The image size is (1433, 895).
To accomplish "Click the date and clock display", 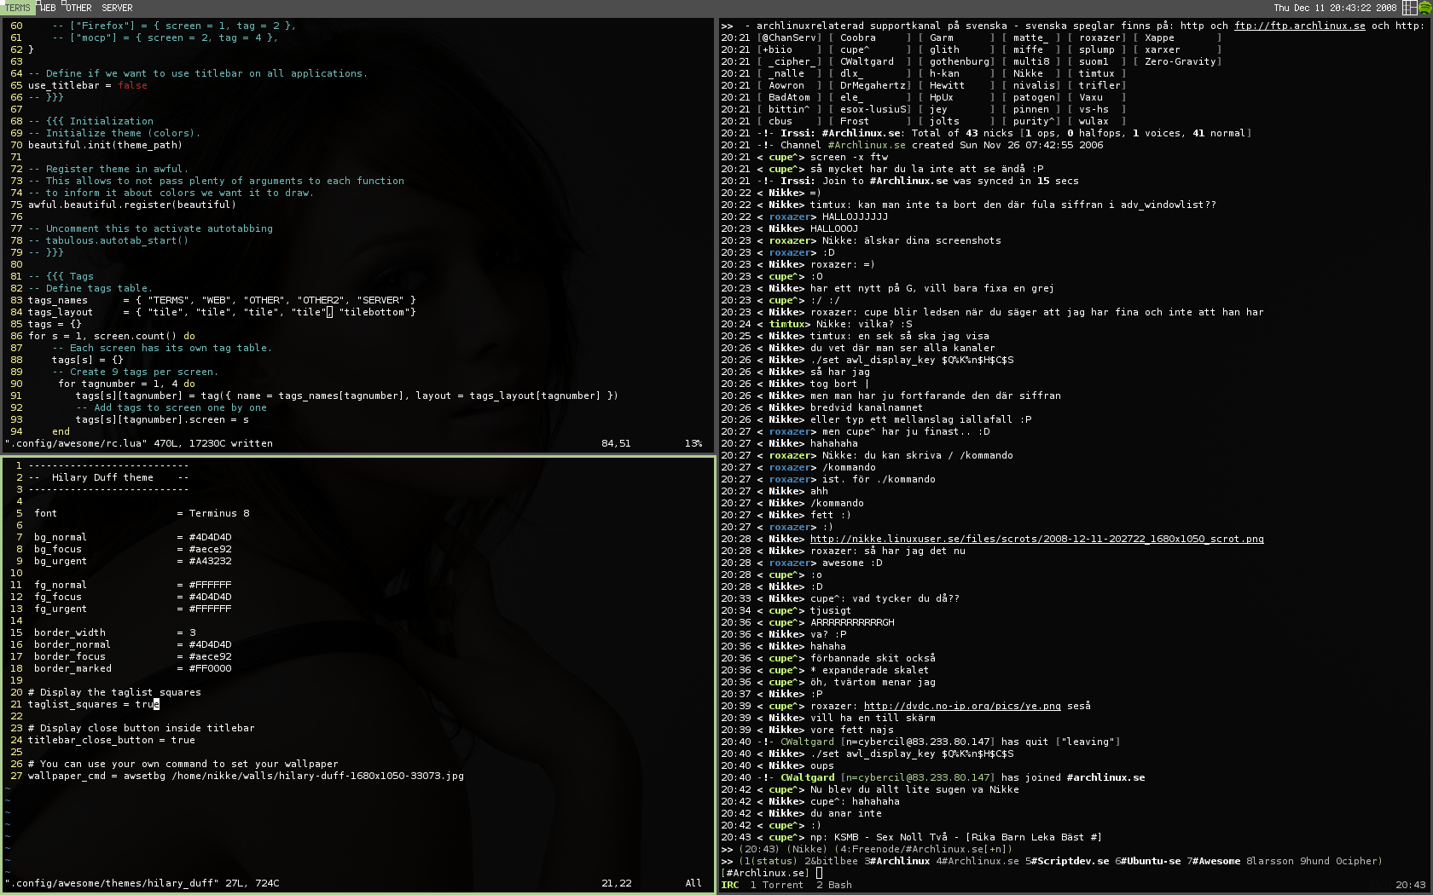I will coord(1335,8).
